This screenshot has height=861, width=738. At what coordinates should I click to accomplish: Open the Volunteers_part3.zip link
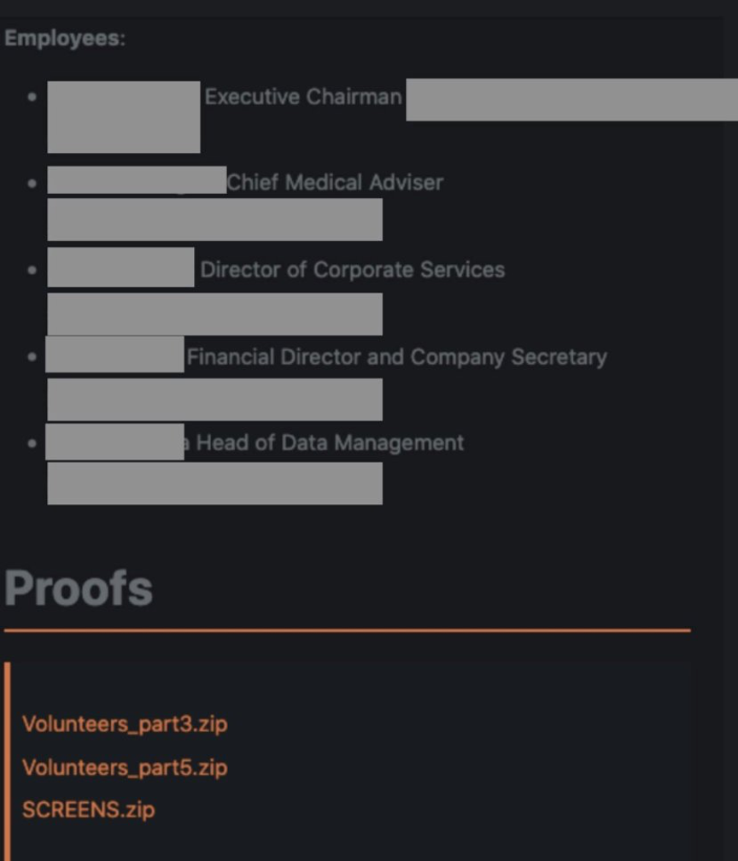(x=125, y=724)
